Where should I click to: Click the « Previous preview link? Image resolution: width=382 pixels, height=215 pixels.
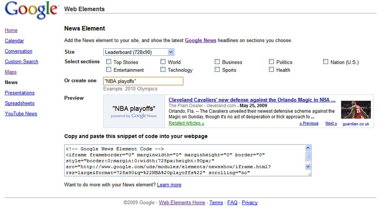coord(309,123)
